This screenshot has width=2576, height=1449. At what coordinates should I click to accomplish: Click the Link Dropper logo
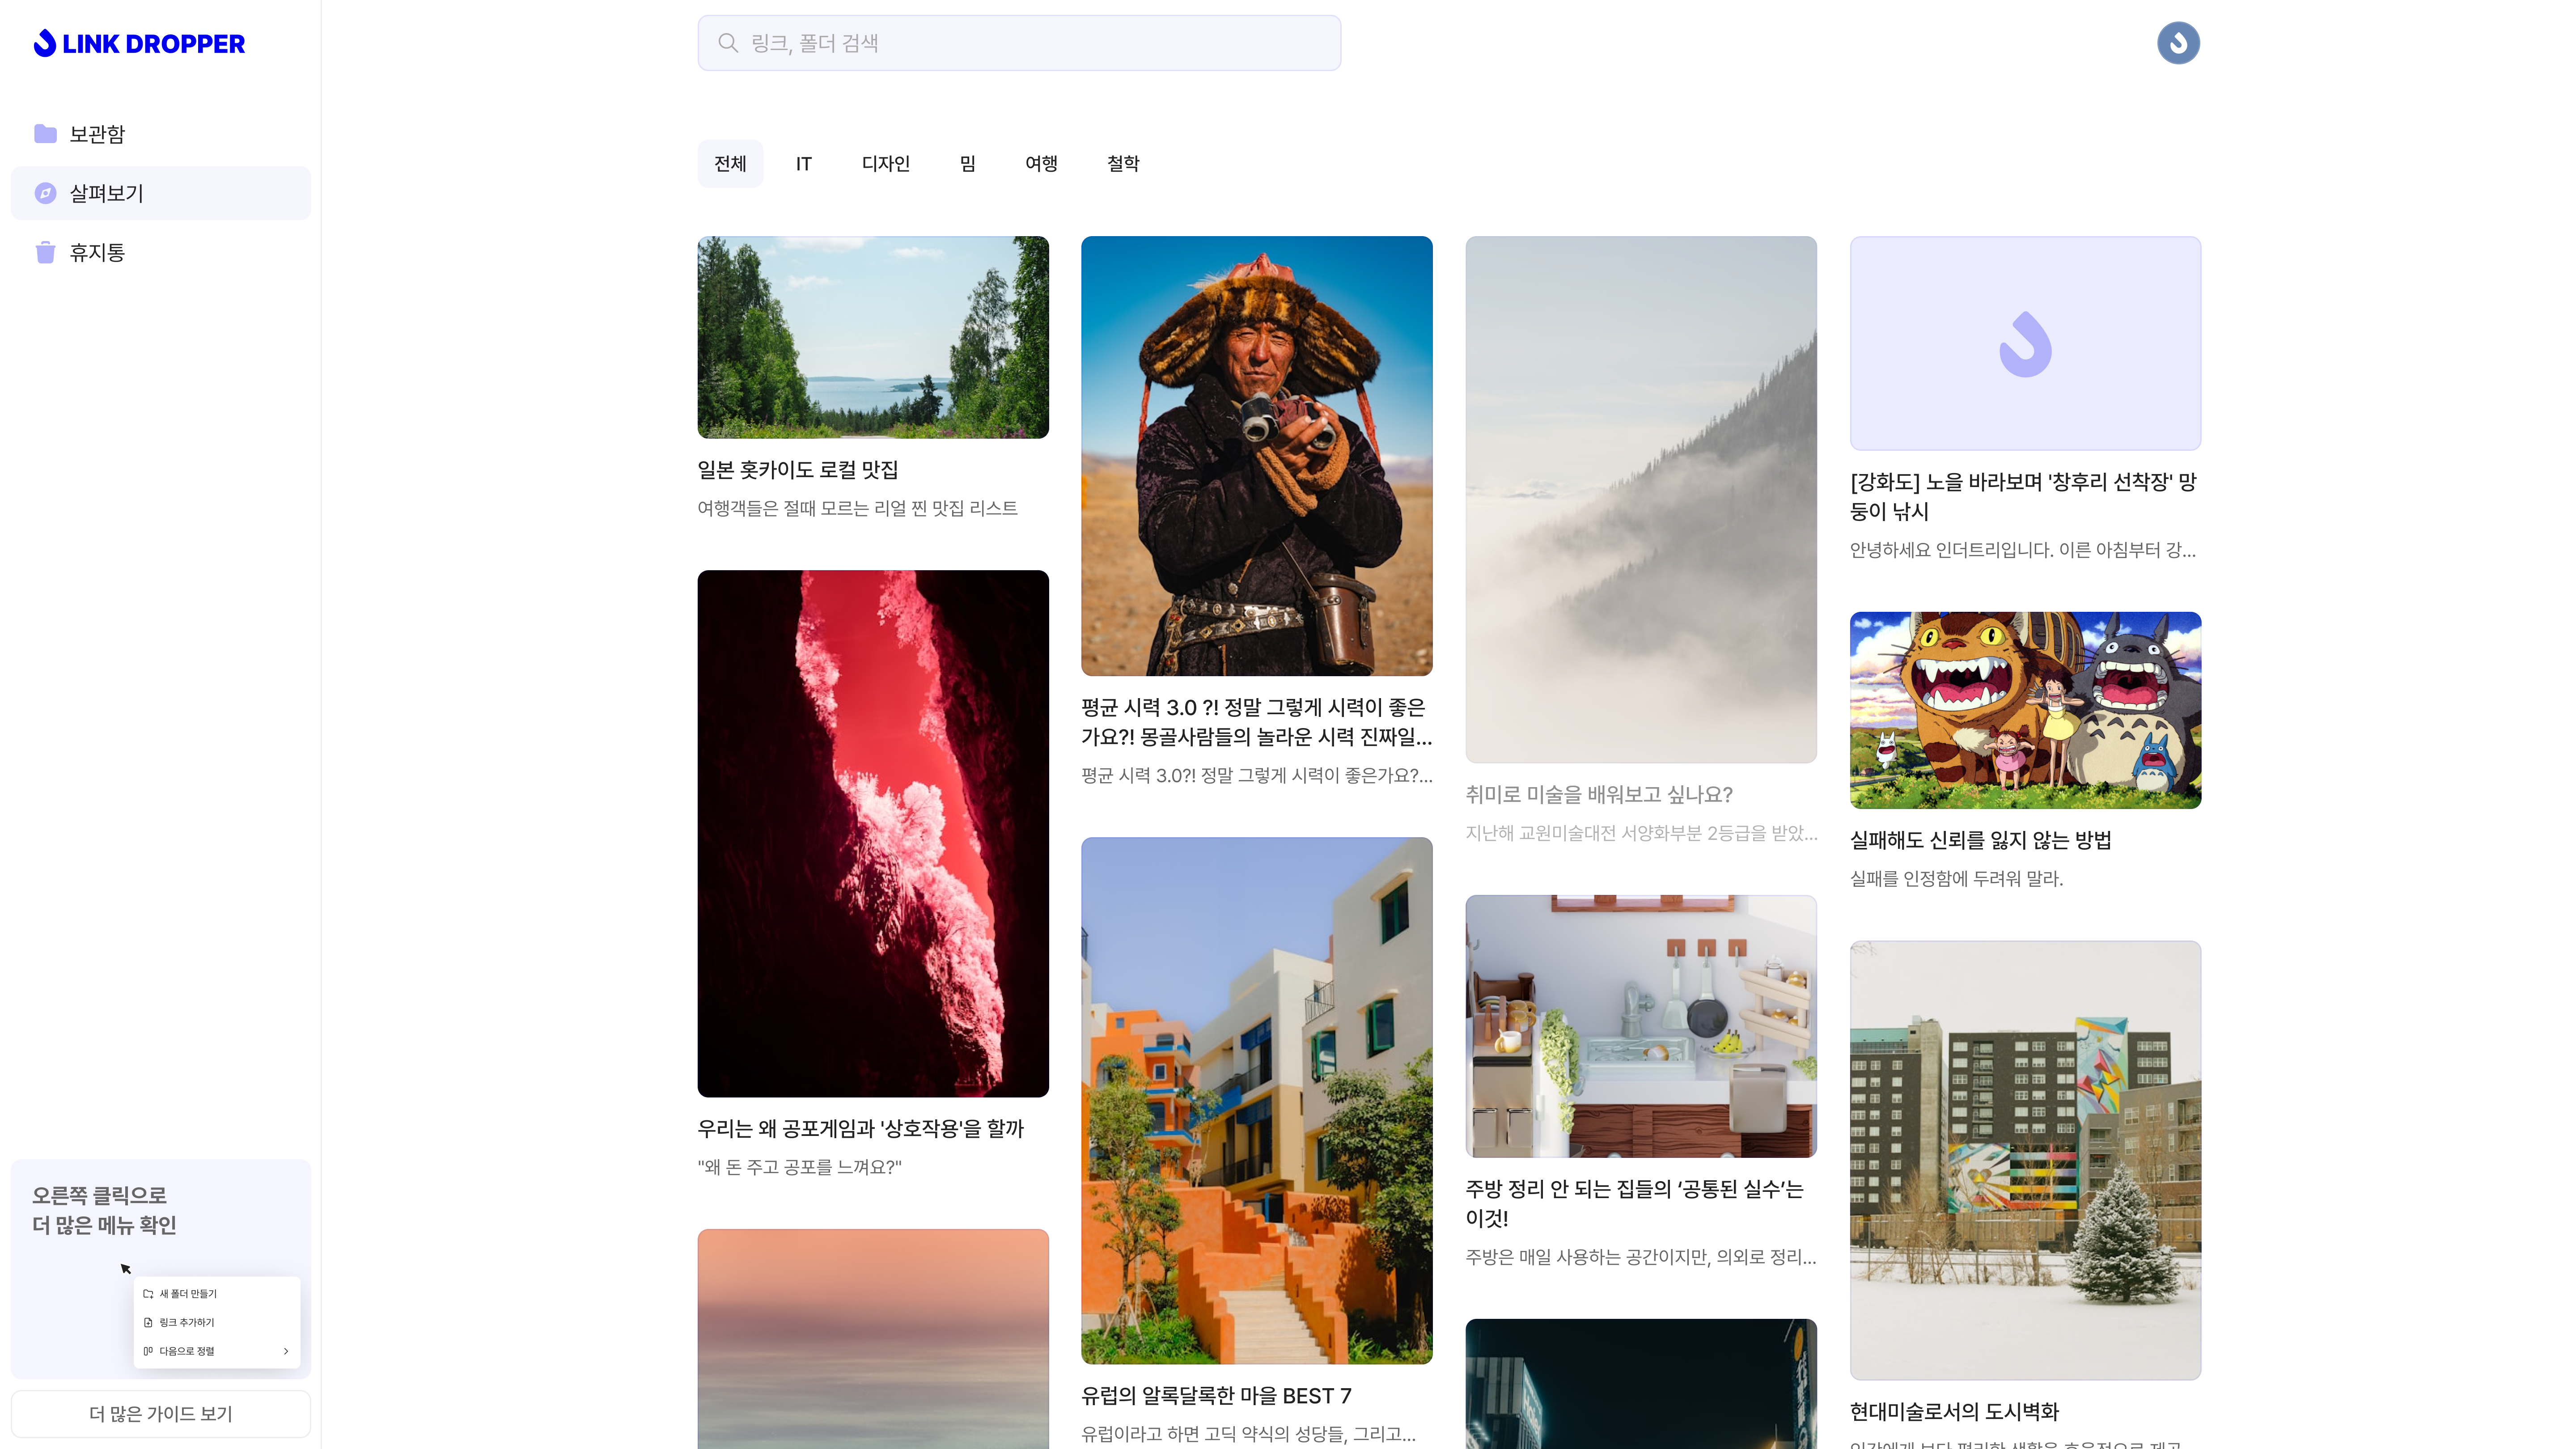139,44
